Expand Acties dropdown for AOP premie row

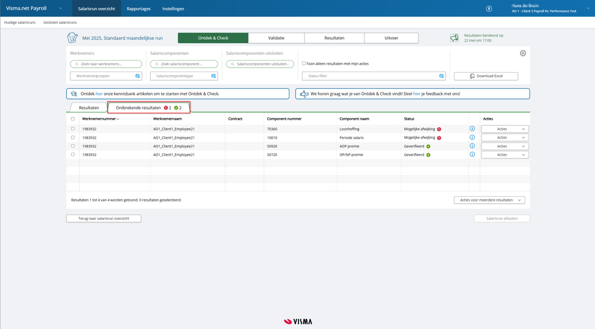[505, 146]
